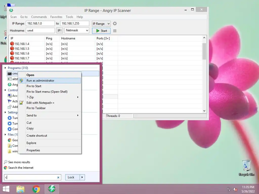Start the IP scan

pyautogui.click(x=101, y=31)
